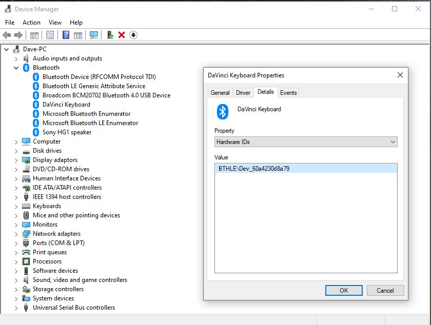Click large Bluetooth icon in Properties dialog
Image resolution: width=431 pixels, height=325 pixels.
(x=222, y=112)
